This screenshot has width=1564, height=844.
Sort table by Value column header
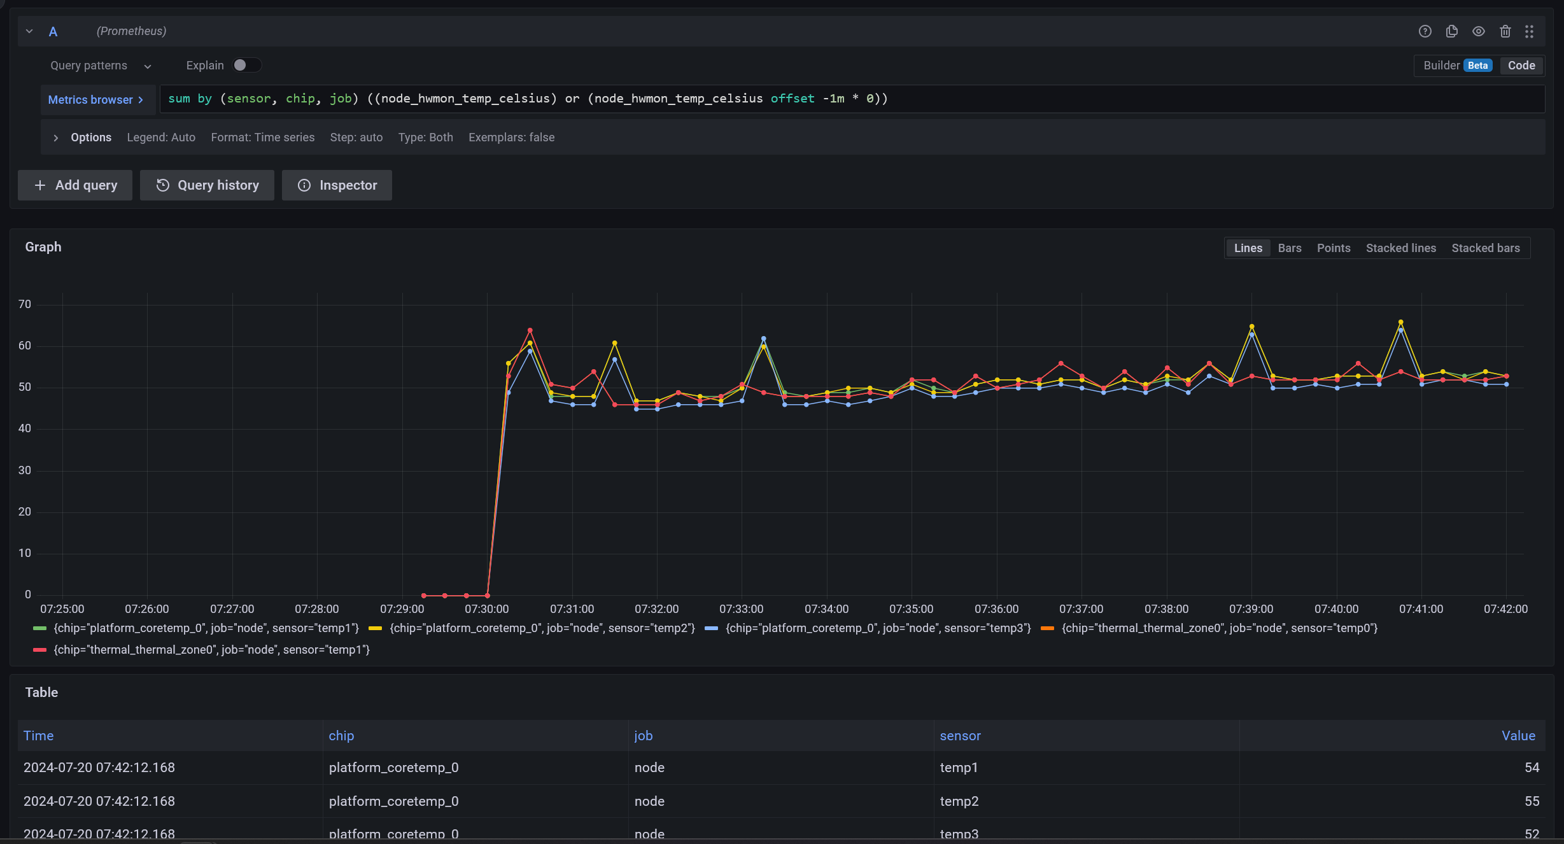(1518, 736)
